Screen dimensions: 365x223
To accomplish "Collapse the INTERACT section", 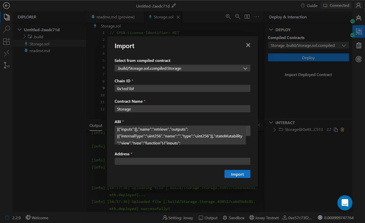I will click(271, 123).
